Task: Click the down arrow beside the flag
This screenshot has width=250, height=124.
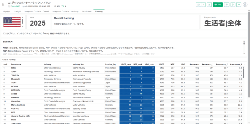Action: [23, 26]
